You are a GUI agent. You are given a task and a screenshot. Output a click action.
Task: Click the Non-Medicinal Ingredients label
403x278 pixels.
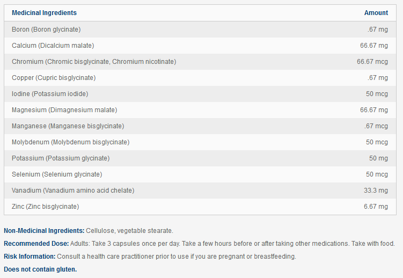(44, 231)
